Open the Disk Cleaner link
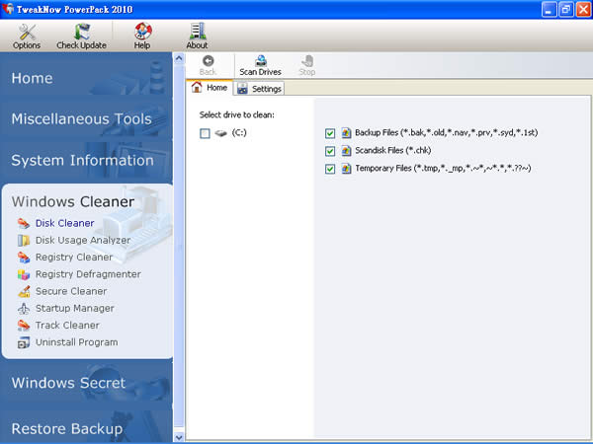This screenshot has width=593, height=444. click(x=64, y=223)
